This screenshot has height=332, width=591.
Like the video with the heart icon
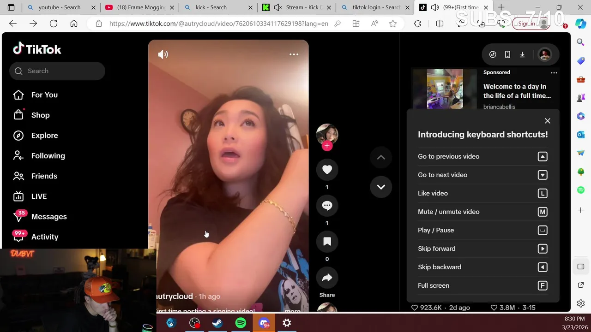(327, 170)
